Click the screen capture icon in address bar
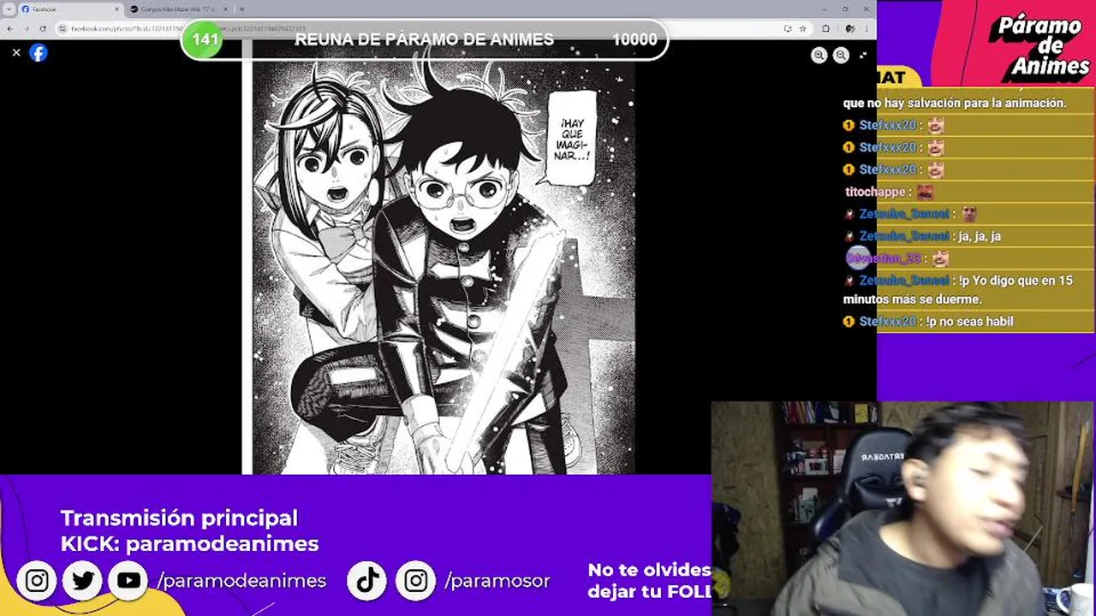 tap(787, 28)
